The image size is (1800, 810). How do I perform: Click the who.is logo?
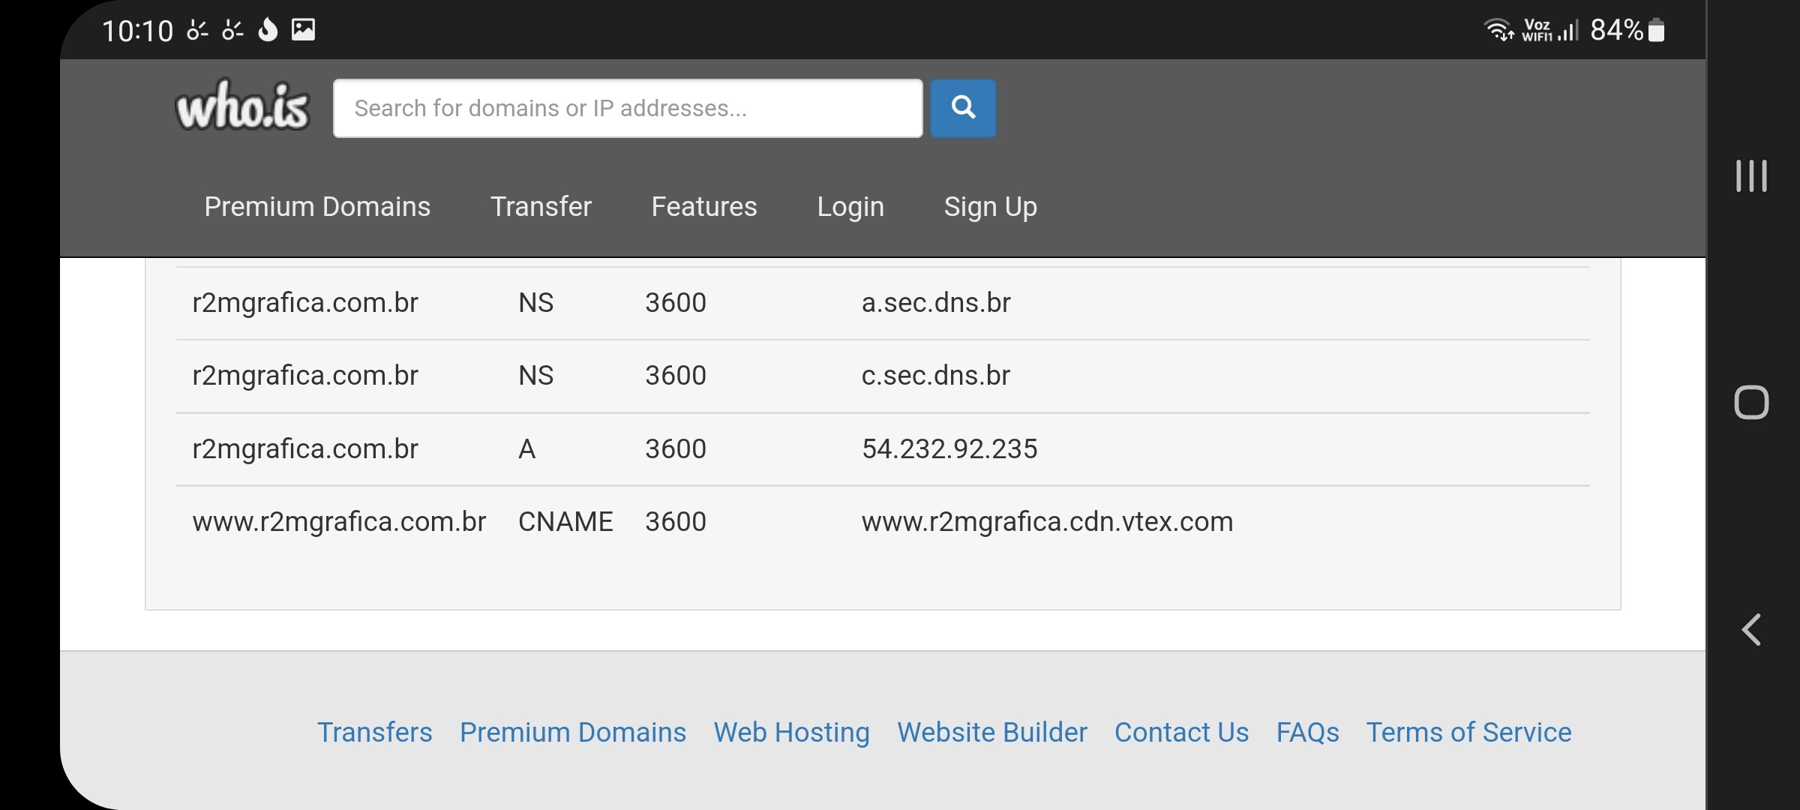[241, 106]
